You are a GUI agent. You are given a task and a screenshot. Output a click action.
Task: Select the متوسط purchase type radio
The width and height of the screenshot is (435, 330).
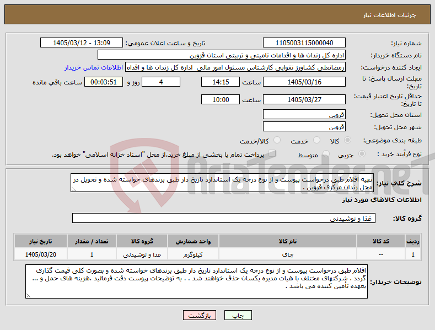326,154
